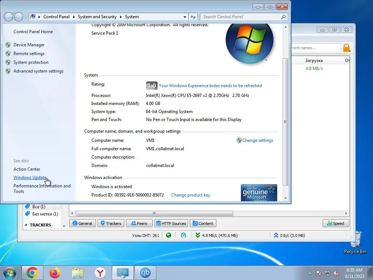Click the Узлы DHT: 261 status text
The image size is (373, 280).
pos(145,236)
